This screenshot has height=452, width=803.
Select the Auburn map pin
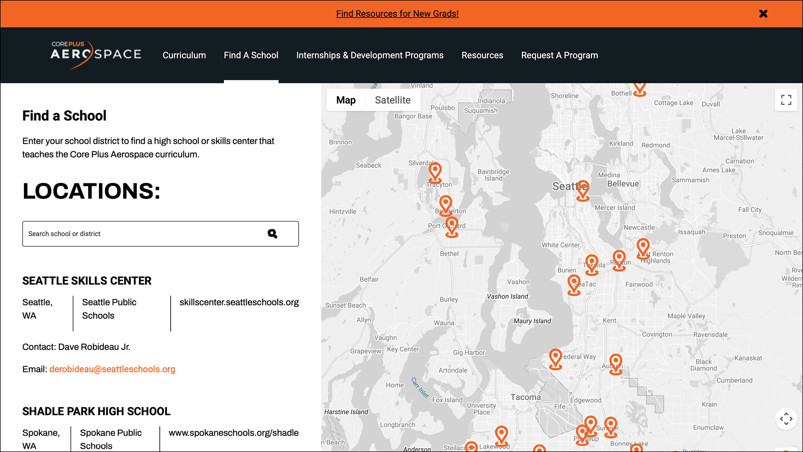tap(616, 364)
